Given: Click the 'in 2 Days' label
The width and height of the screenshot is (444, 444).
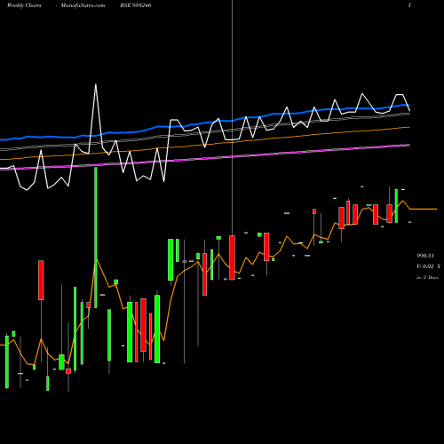Looking at the screenshot, I should [x=427, y=278].
